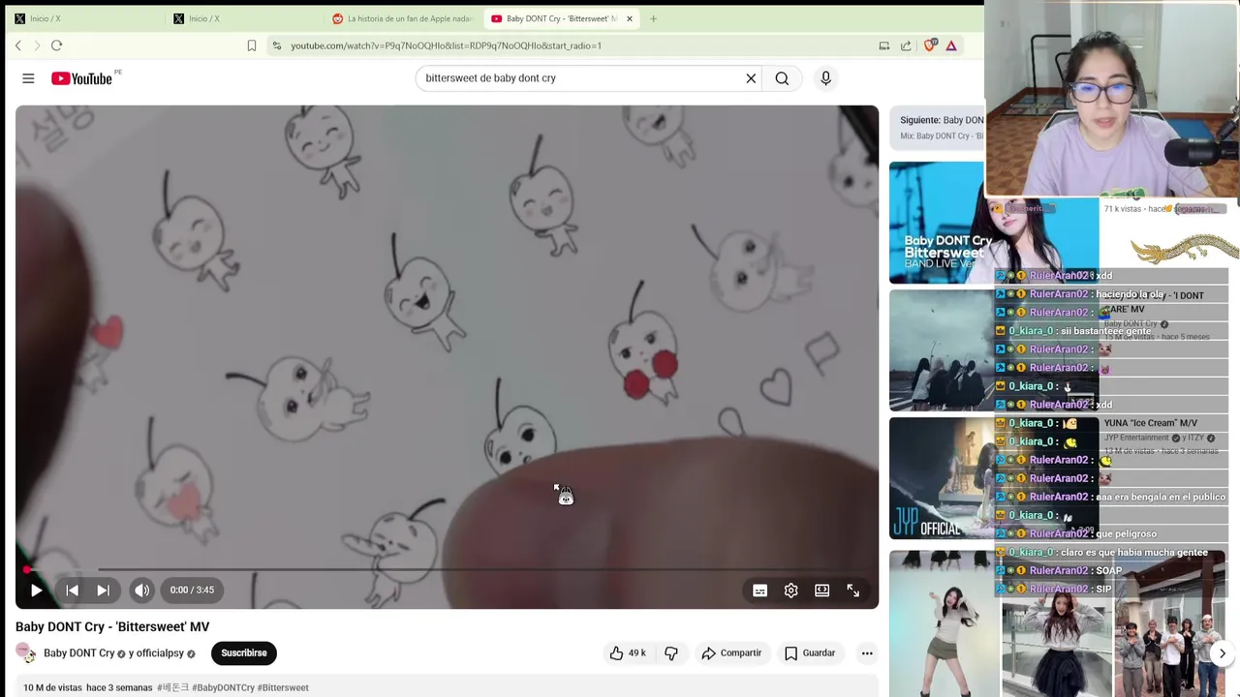Focus the YouTube search field
The width and height of the screenshot is (1240, 697).
coord(581,78)
